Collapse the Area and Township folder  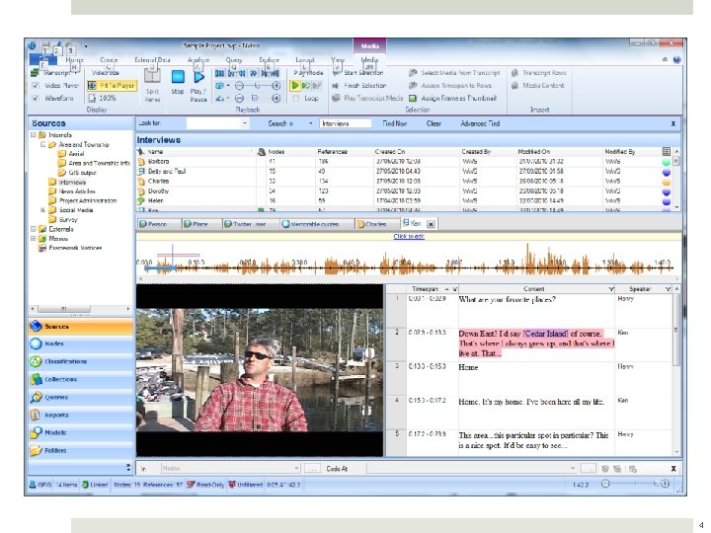point(44,145)
